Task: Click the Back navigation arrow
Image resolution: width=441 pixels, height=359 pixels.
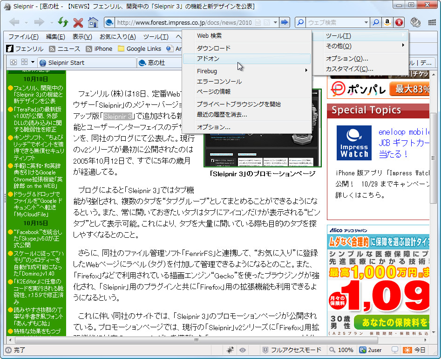Action: point(14,22)
